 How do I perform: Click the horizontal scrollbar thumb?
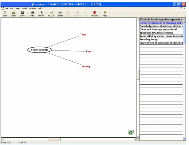[54, 139]
